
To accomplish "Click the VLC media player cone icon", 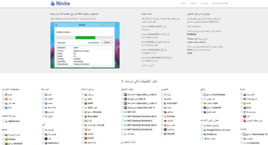I will click(x=86, y=99).
